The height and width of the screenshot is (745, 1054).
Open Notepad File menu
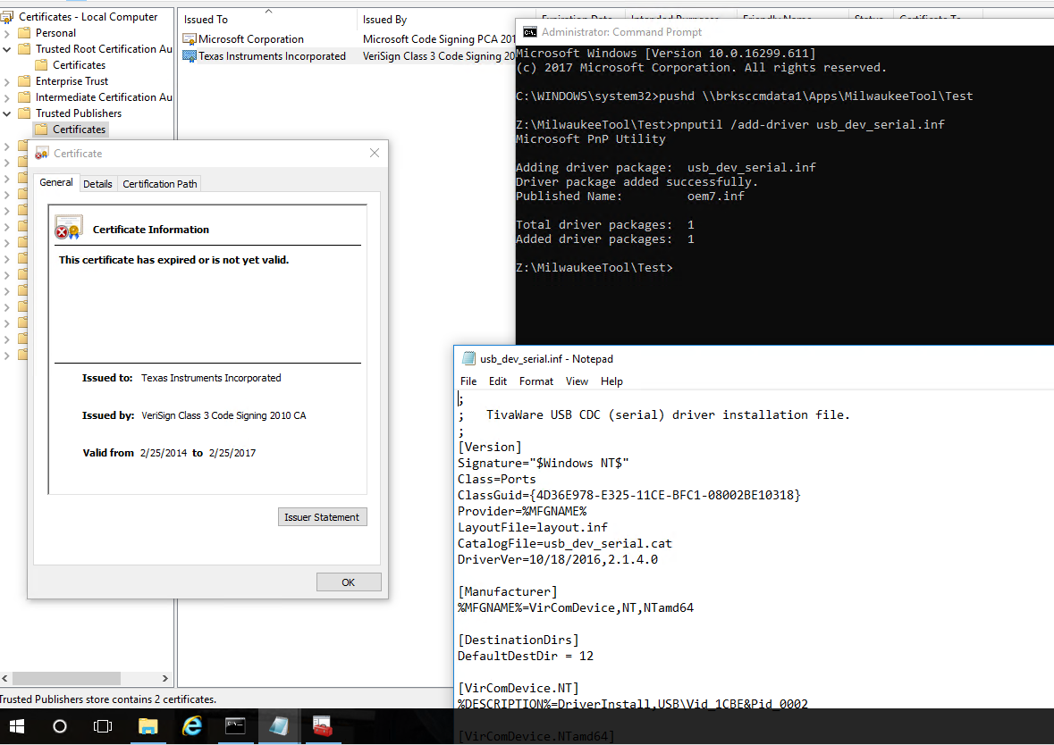tap(468, 381)
